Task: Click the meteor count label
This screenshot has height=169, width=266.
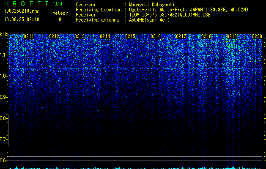Action: point(60,13)
